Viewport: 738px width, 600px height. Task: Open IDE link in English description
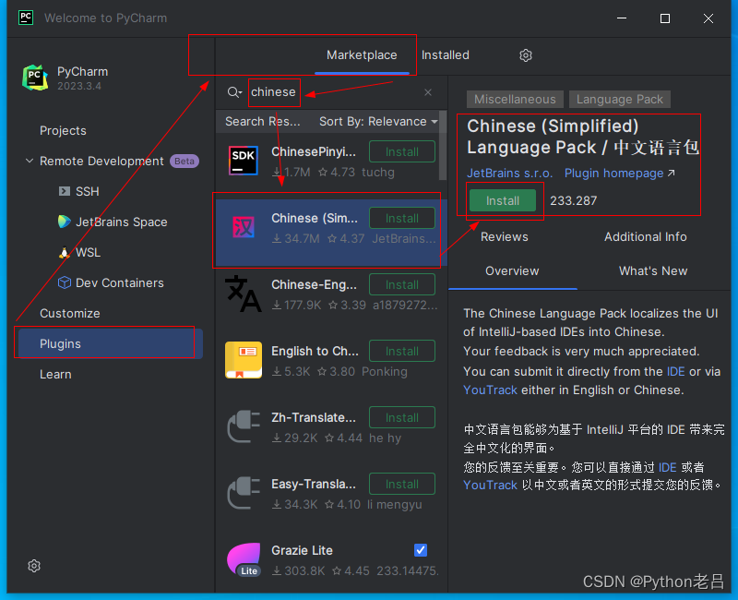[676, 372]
